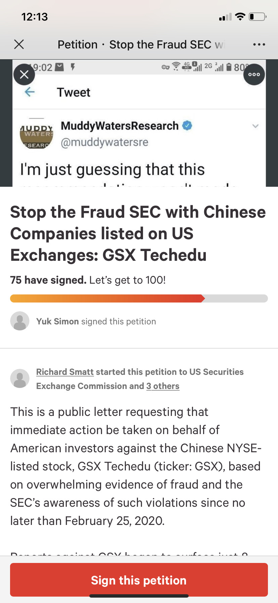Tap the blue back arrow beside Tweet
Image resolution: width=278 pixels, height=603 pixels.
(30, 92)
